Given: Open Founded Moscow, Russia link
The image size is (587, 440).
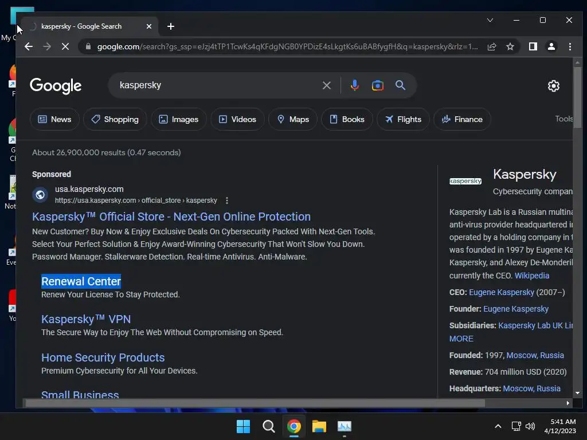Looking at the screenshot, I should [535, 355].
